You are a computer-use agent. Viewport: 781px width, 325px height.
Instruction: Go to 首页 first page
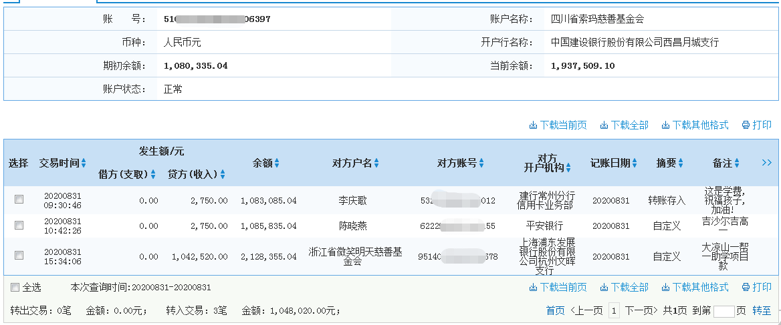point(556,311)
